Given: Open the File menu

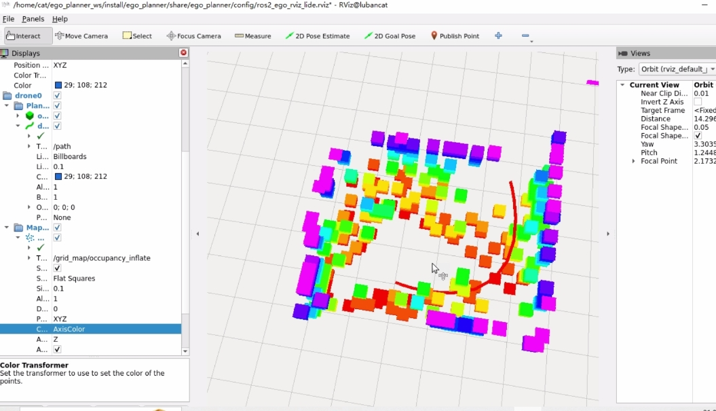Looking at the screenshot, I should coord(8,19).
